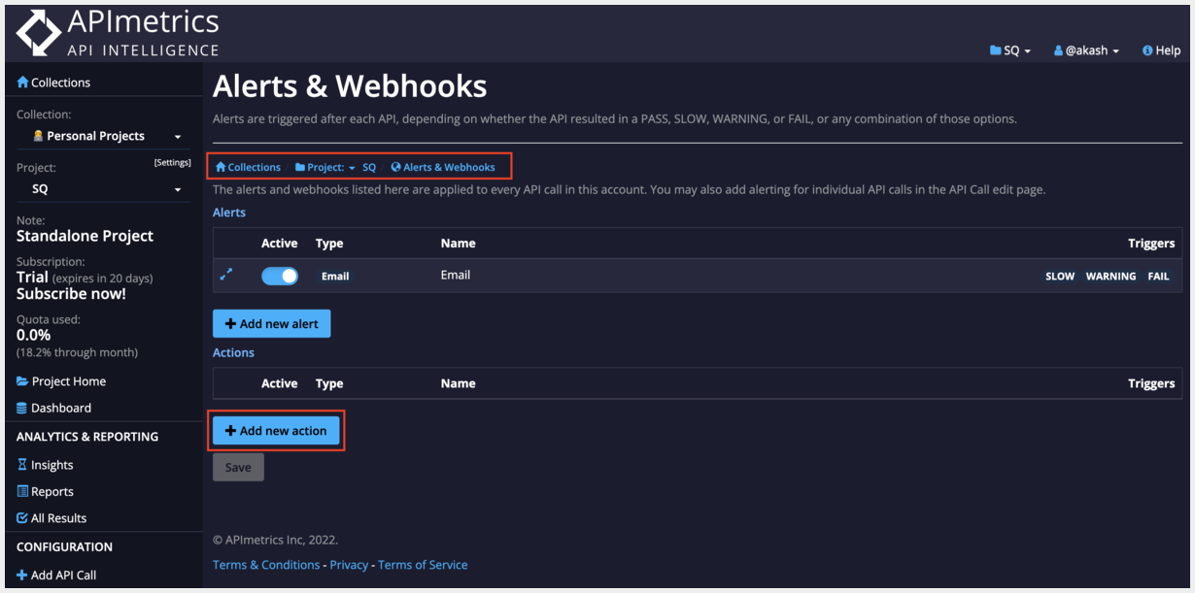Open the SQ folder menu in header
Image resolution: width=1195 pixels, height=593 pixels.
[x=1010, y=50]
